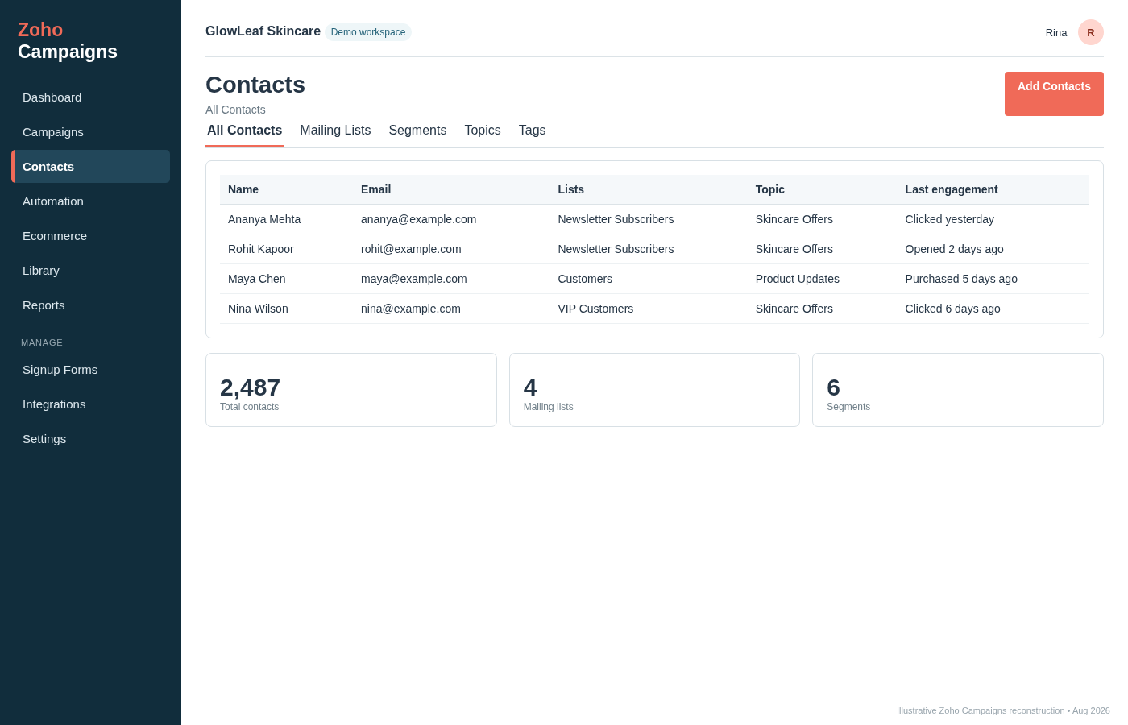The image size is (1128, 725).
Task: Click the Add Contacts button
Action: (x=1054, y=93)
